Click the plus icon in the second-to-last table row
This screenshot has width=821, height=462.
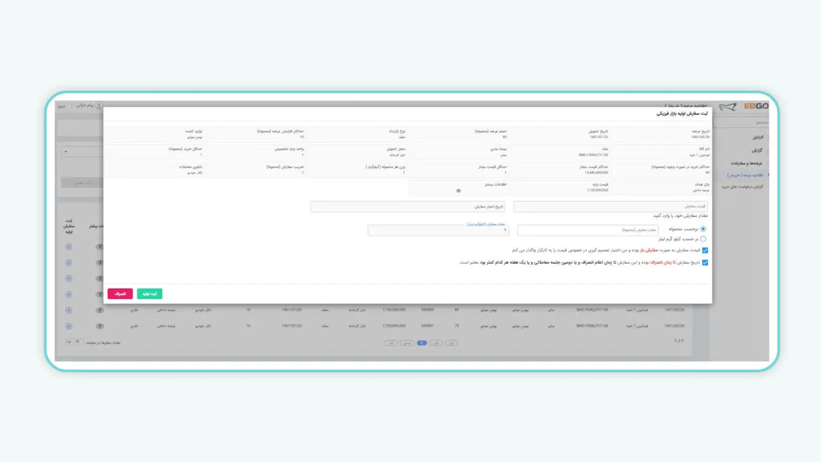pyautogui.click(x=69, y=310)
